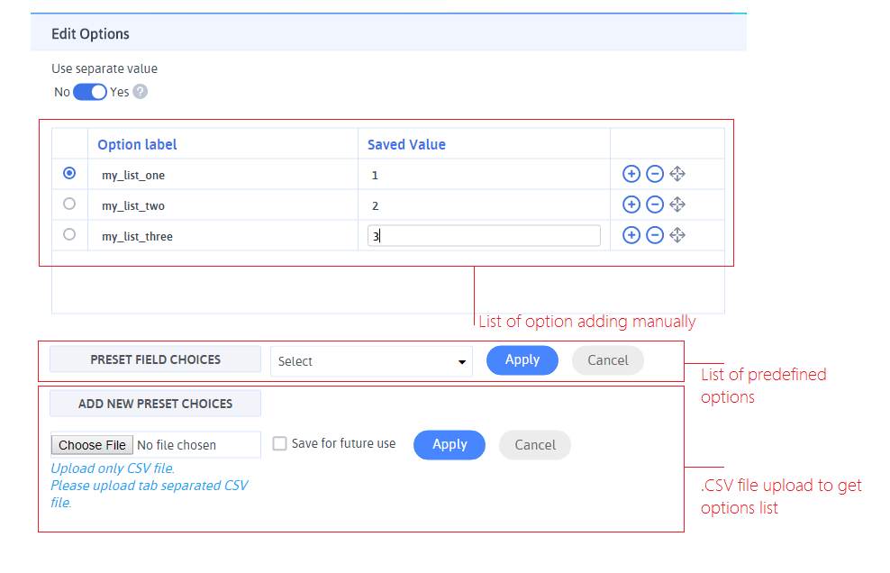Enable Save for future use
Screen dimensions: 890x573
pyautogui.click(x=279, y=443)
